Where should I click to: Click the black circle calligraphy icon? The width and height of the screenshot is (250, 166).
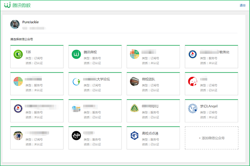point(76,136)
